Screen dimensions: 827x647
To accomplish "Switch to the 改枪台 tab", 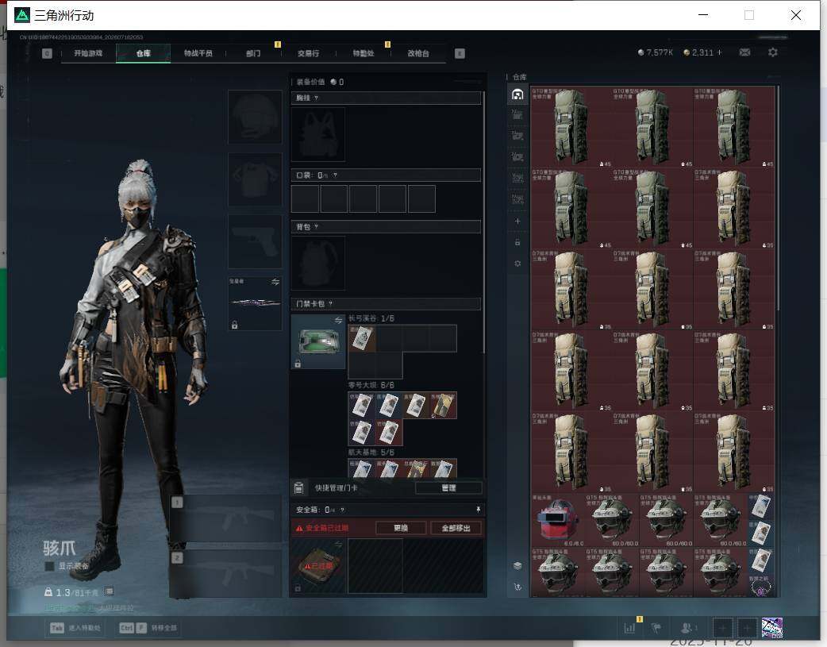I will 418,53.
